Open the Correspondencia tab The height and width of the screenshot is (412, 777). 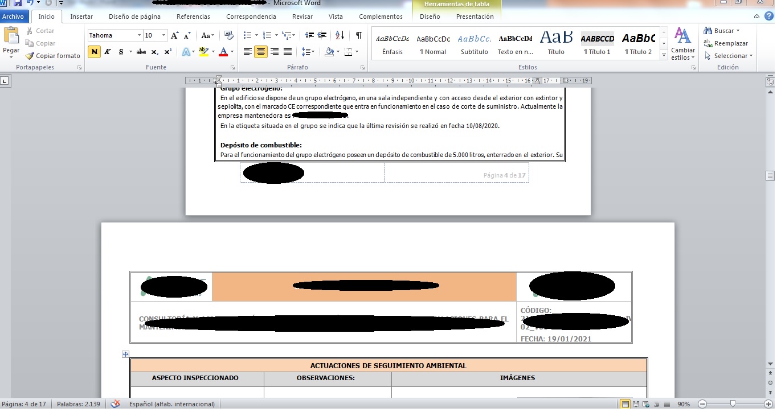[x=251, y=17]
